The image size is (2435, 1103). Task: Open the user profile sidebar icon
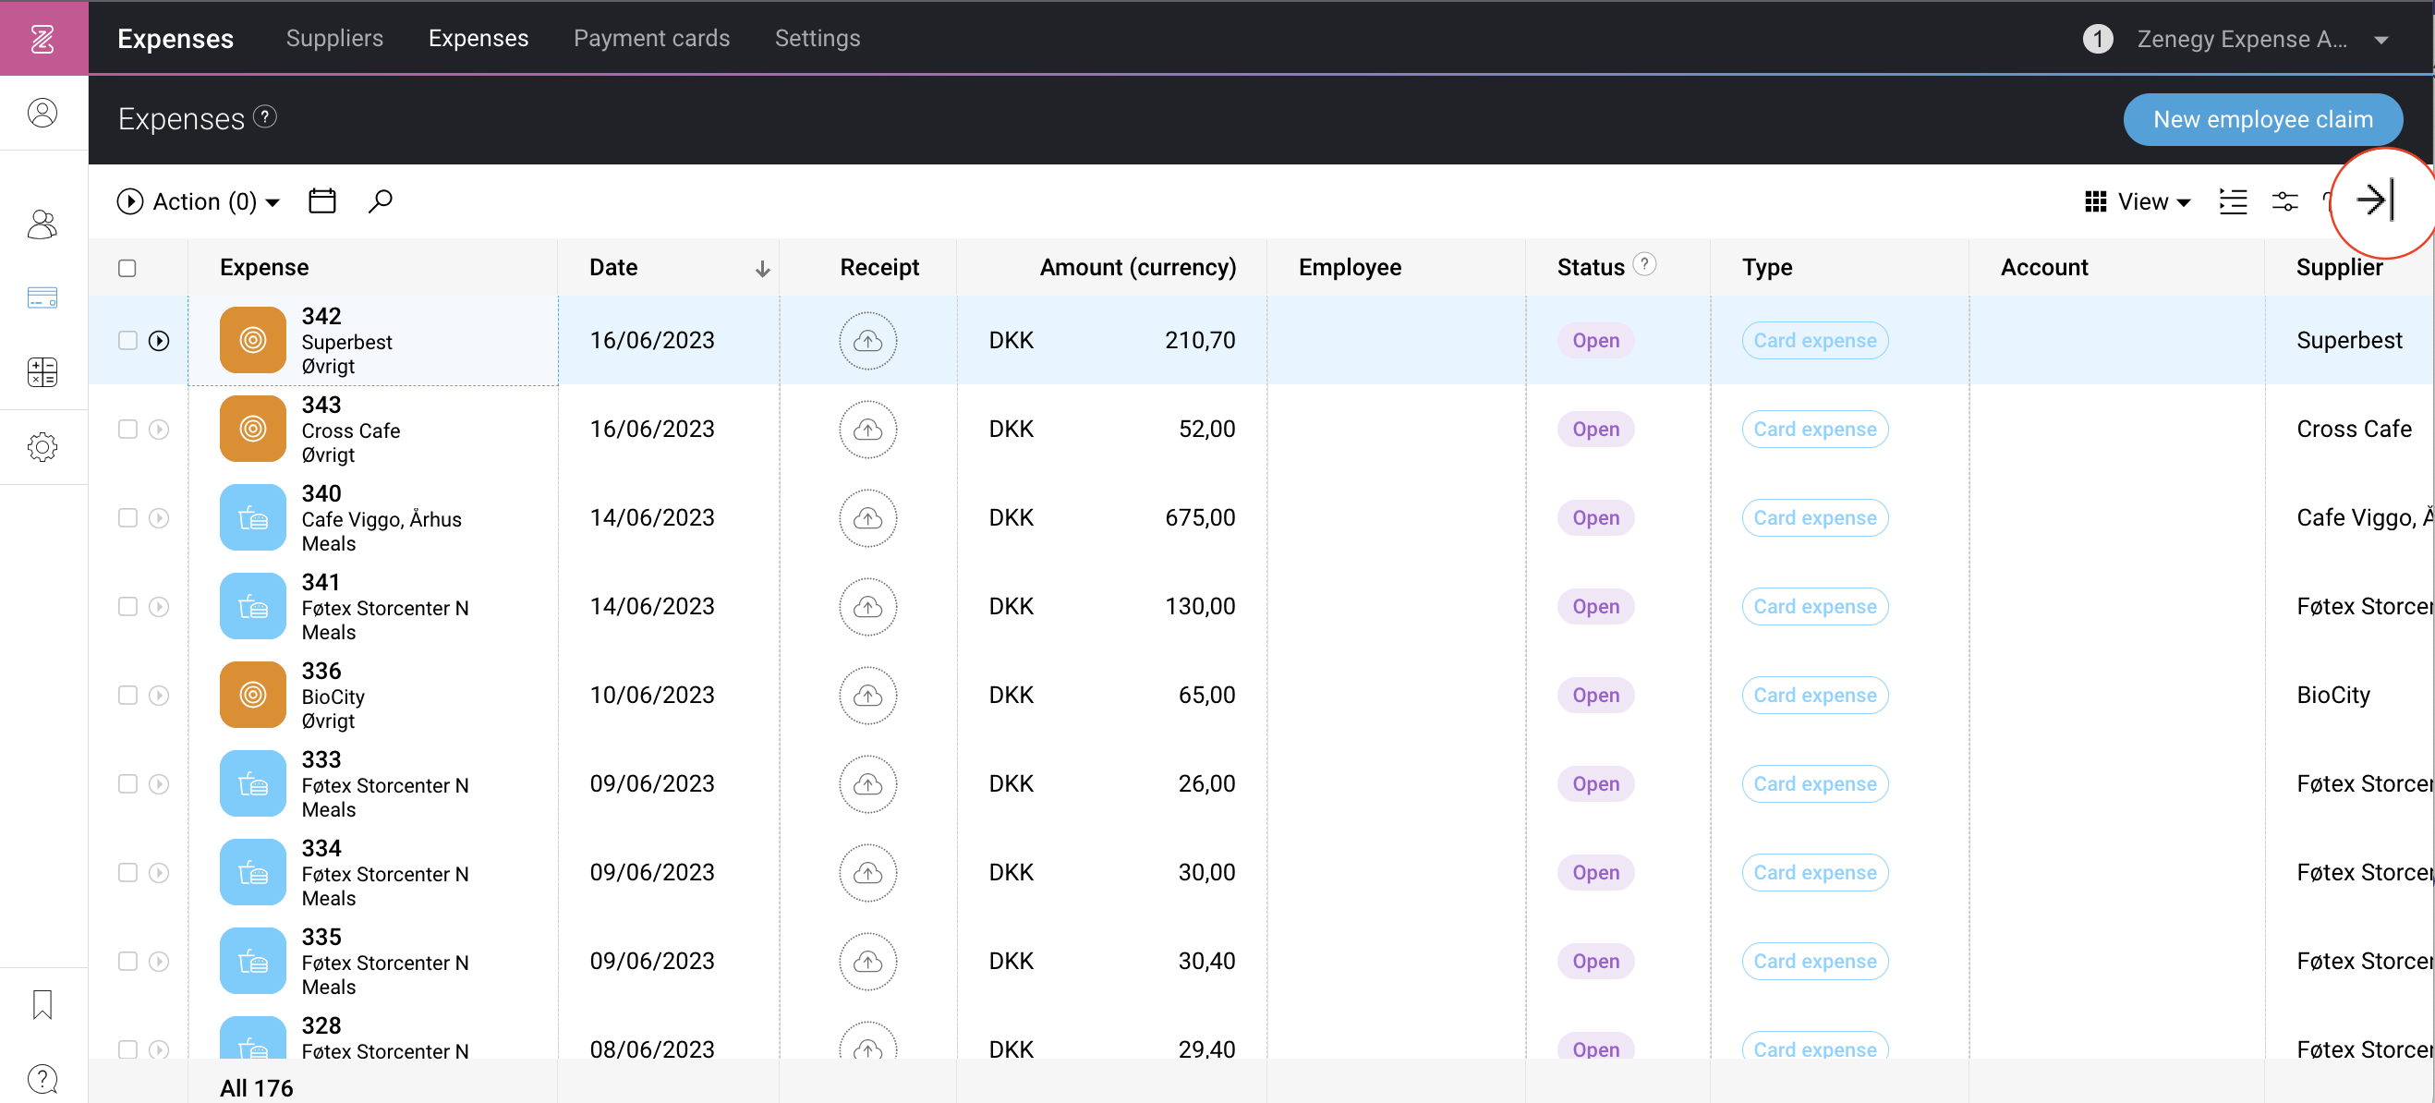click(x=42, y=113)
